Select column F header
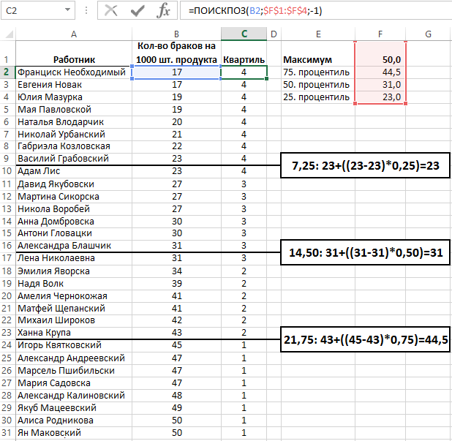Viewport: 452px width, 441px height. (380, 34)
